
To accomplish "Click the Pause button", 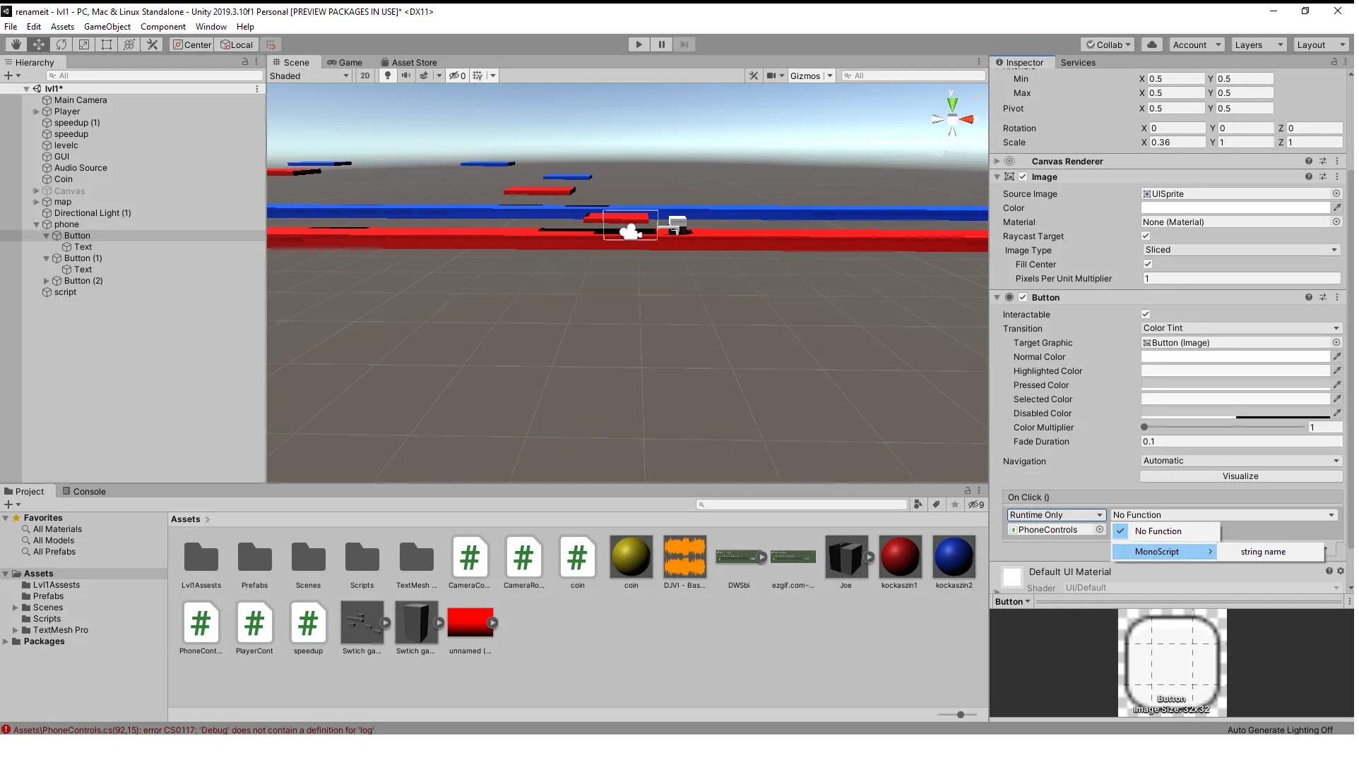I will tap(661, 44).
